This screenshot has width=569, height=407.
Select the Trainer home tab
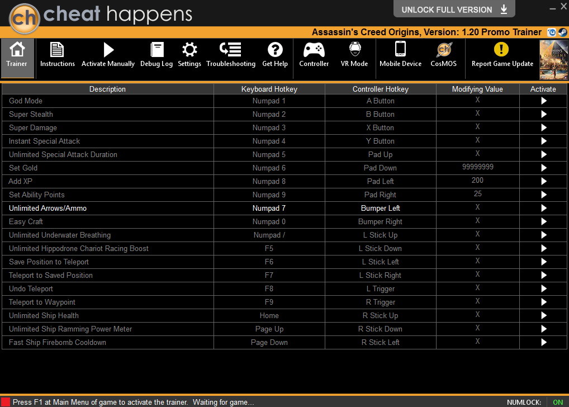(x=17, y=55)
